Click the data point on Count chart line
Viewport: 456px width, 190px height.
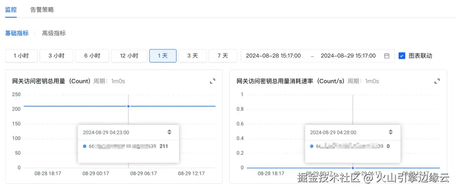point(128,106)
